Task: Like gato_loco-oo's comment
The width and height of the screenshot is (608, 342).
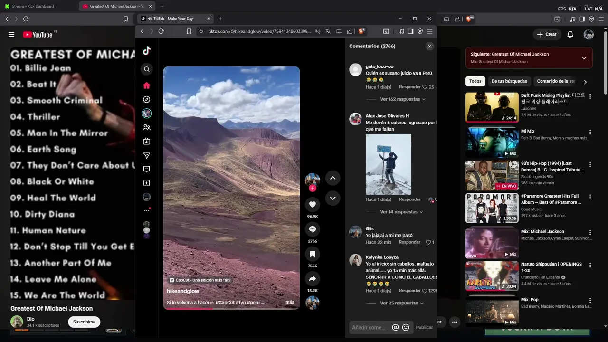Action: [x=425, y=87]
